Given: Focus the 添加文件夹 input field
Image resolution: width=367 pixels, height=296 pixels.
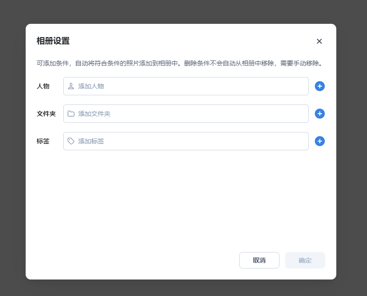Looking at the screenshot, I should click(x=186, y=114).
